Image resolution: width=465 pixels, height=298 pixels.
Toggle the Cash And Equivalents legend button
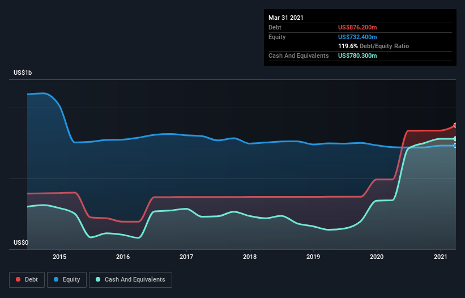coord(130,280)
